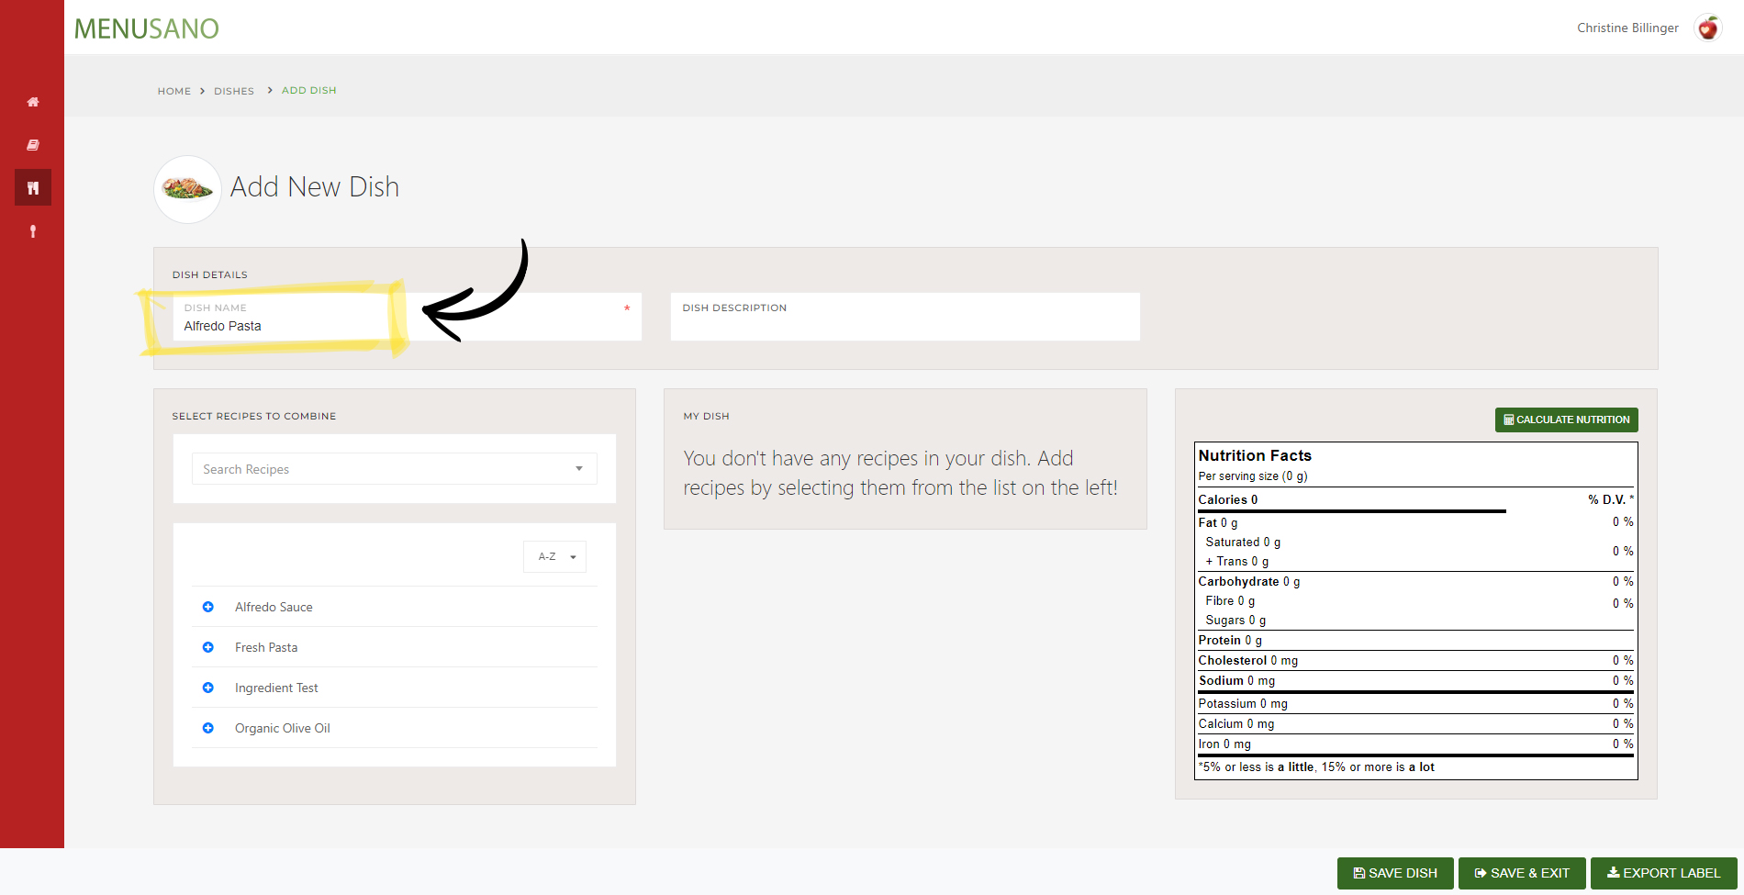
Task: Click the spoon icon in sidebar
Action: coord(33,231)
